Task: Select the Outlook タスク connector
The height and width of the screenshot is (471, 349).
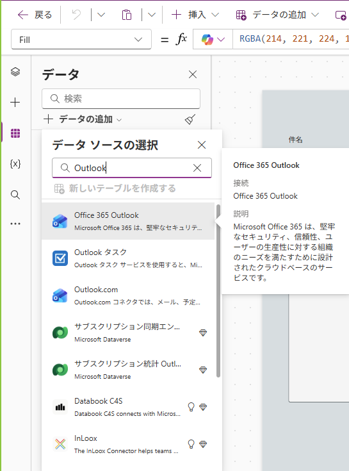Action: tap(128, 258)
